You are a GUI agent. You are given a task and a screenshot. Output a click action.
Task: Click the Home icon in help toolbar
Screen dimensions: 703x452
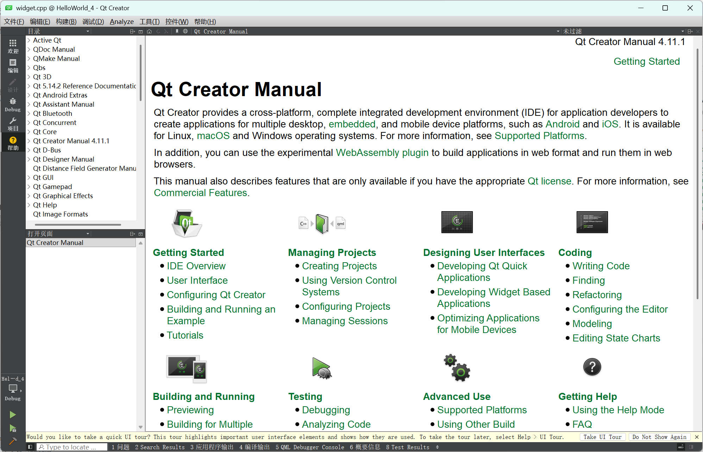tap(149, 31)
